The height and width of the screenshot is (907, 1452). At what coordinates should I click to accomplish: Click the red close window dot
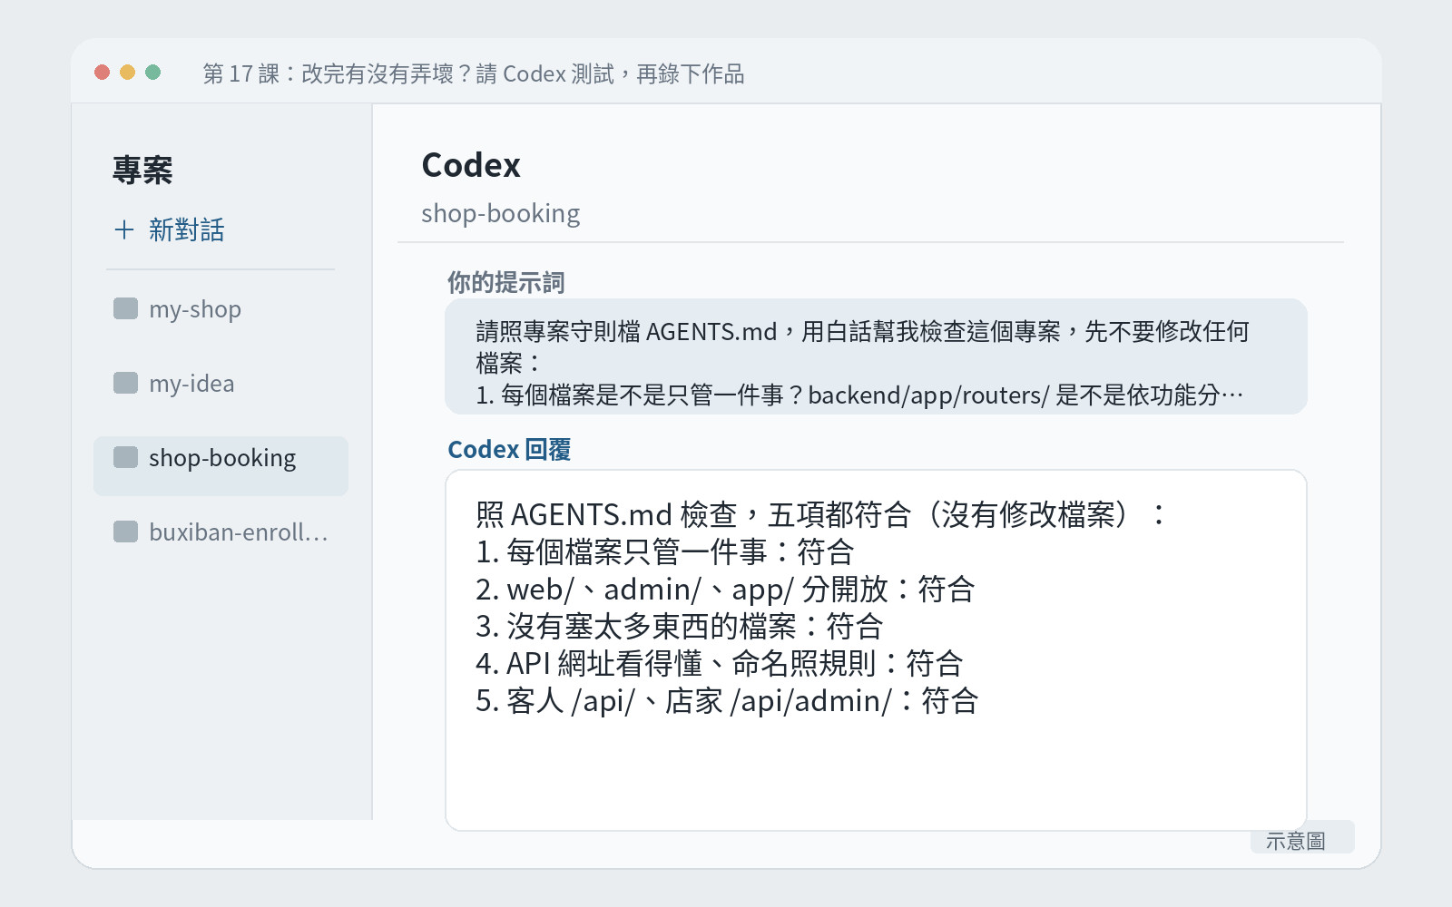click(103, 73)
